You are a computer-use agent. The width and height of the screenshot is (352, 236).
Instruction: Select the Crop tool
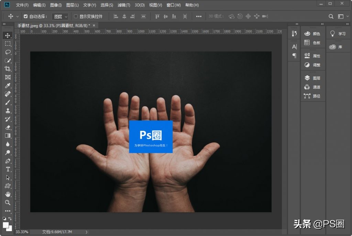[8, 69]
